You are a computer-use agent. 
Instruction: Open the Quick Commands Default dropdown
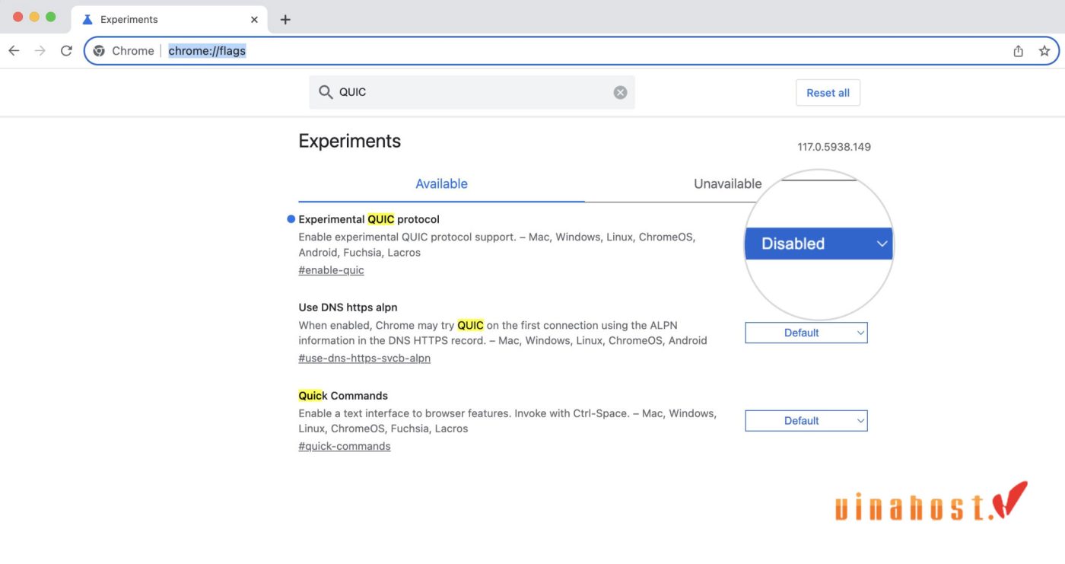806,421
